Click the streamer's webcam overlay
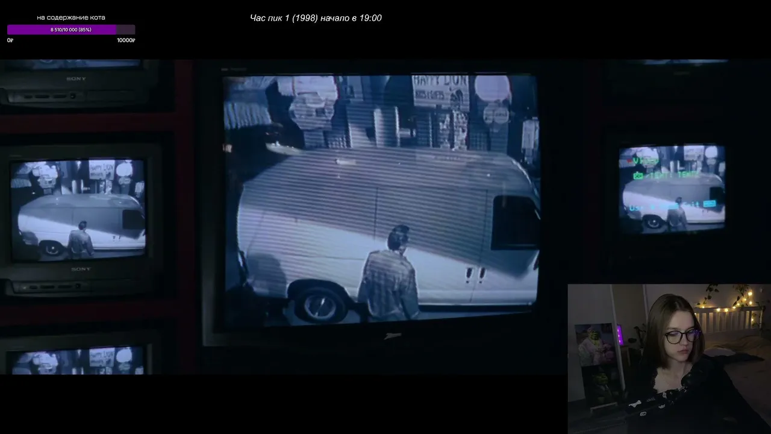The height and width of the screenshot is (434, 771). 669,359
